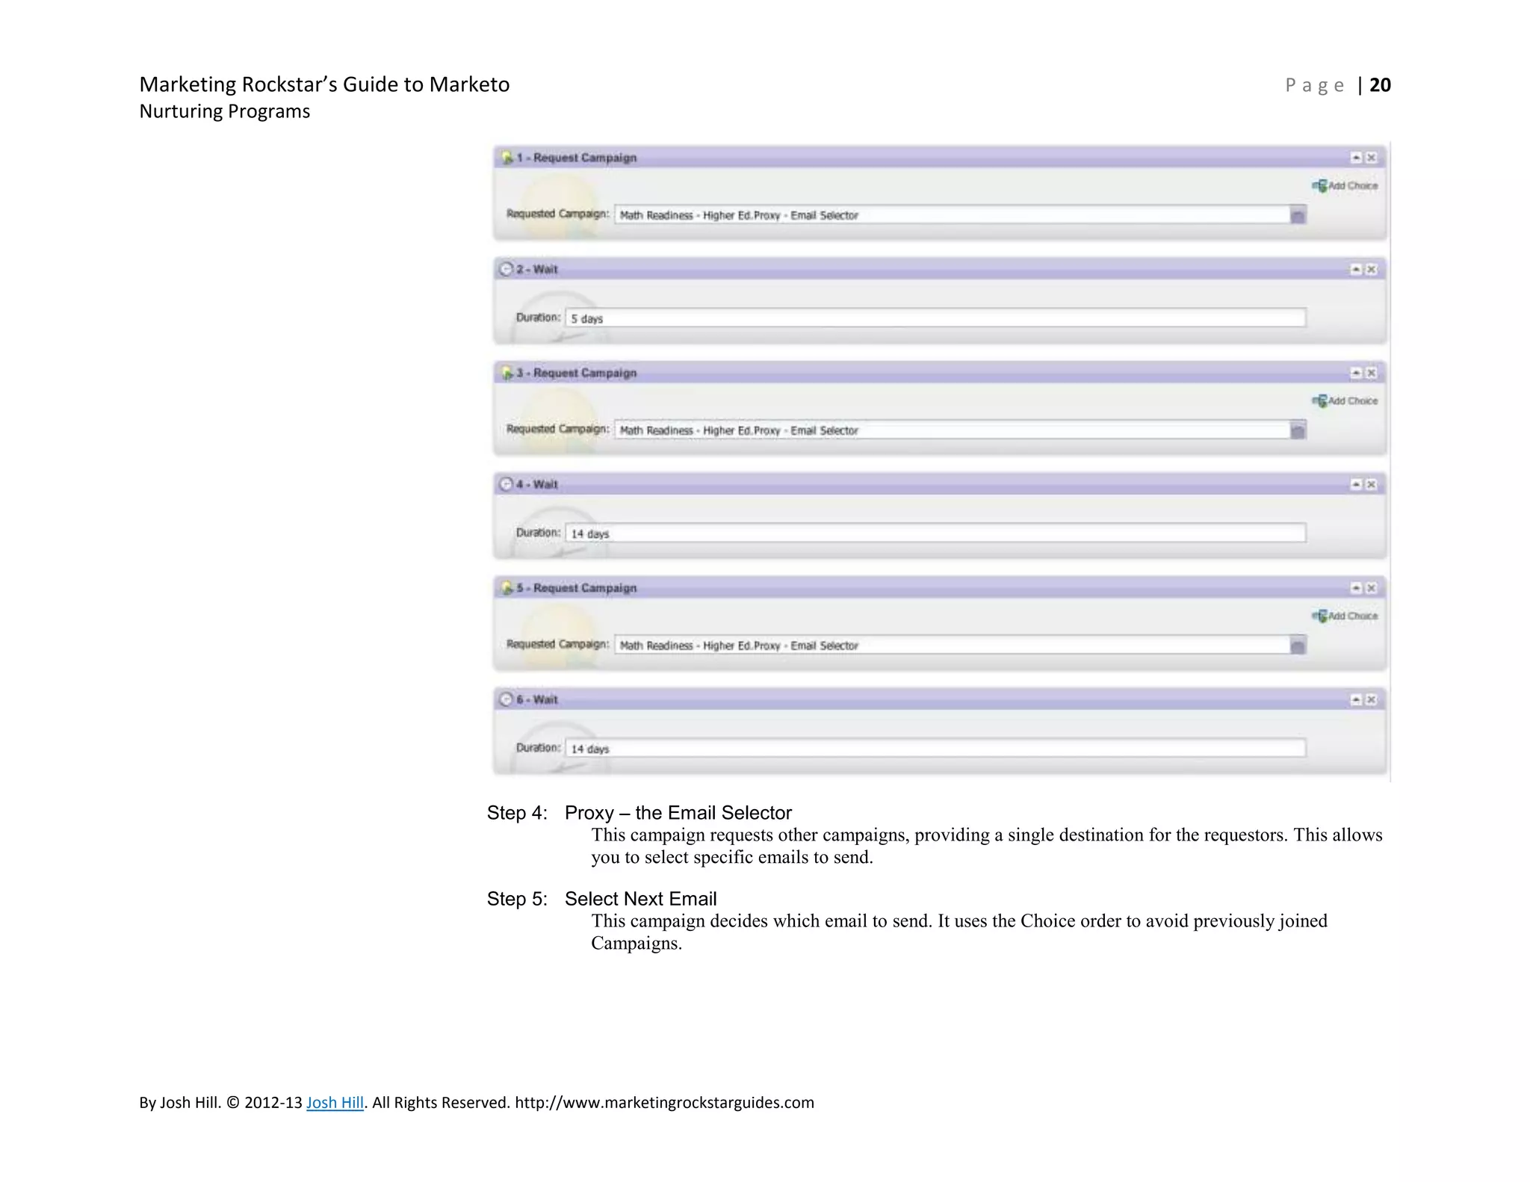Click heading 'Proxy – the Email Selector'

coord(678,813)
